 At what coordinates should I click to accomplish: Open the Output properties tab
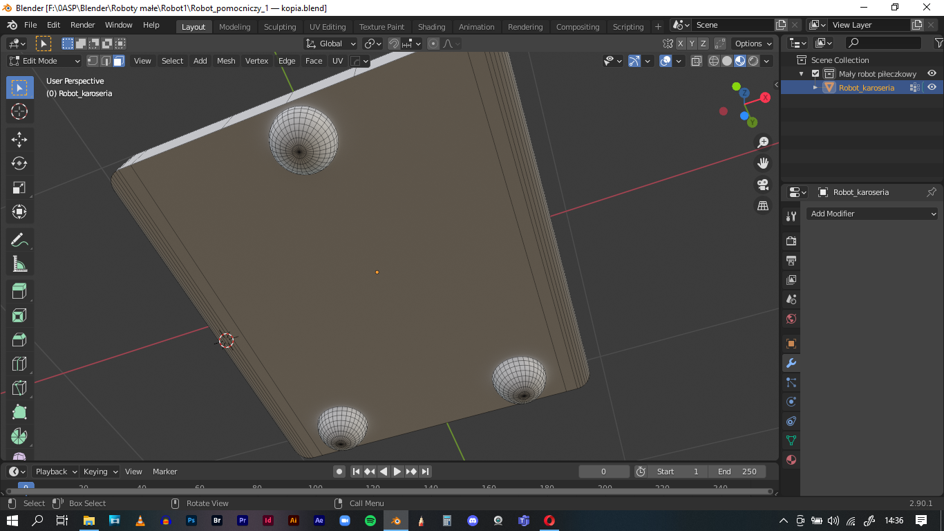click(791, 261)
